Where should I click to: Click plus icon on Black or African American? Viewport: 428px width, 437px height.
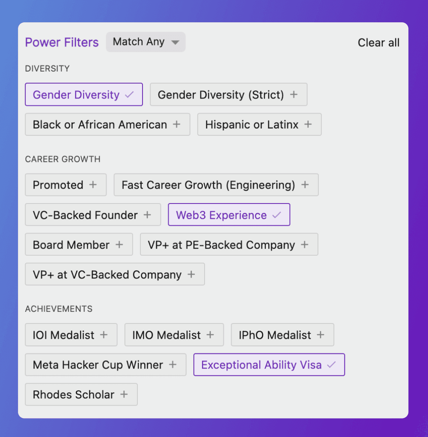(x=176, y=125)
